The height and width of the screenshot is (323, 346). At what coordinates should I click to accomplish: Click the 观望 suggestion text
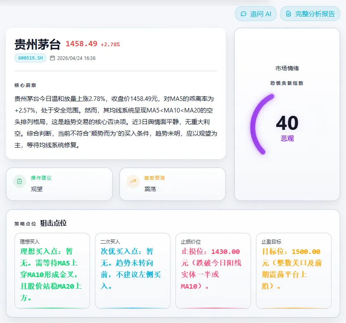(x=37, y=189)
